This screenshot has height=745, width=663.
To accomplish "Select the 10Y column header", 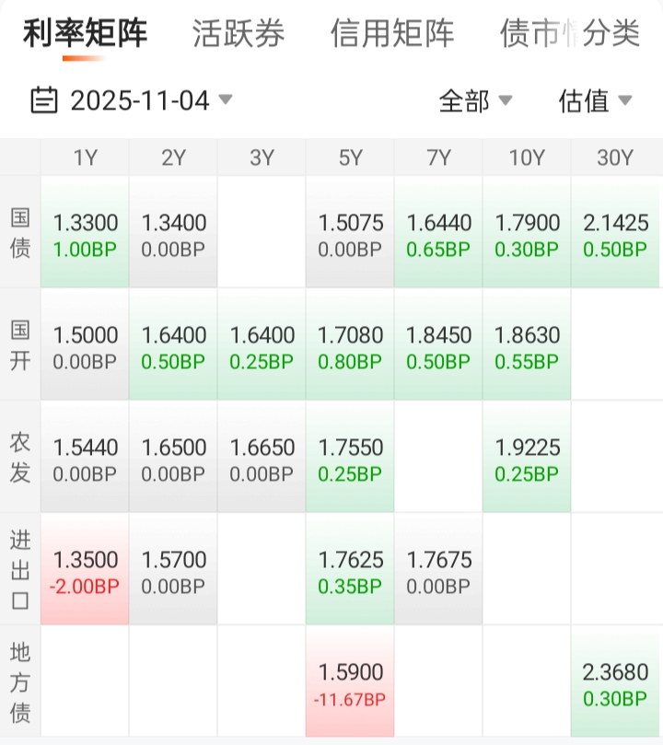I will 527,157.
